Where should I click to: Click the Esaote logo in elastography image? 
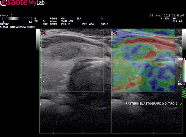(x=115, y=33)
